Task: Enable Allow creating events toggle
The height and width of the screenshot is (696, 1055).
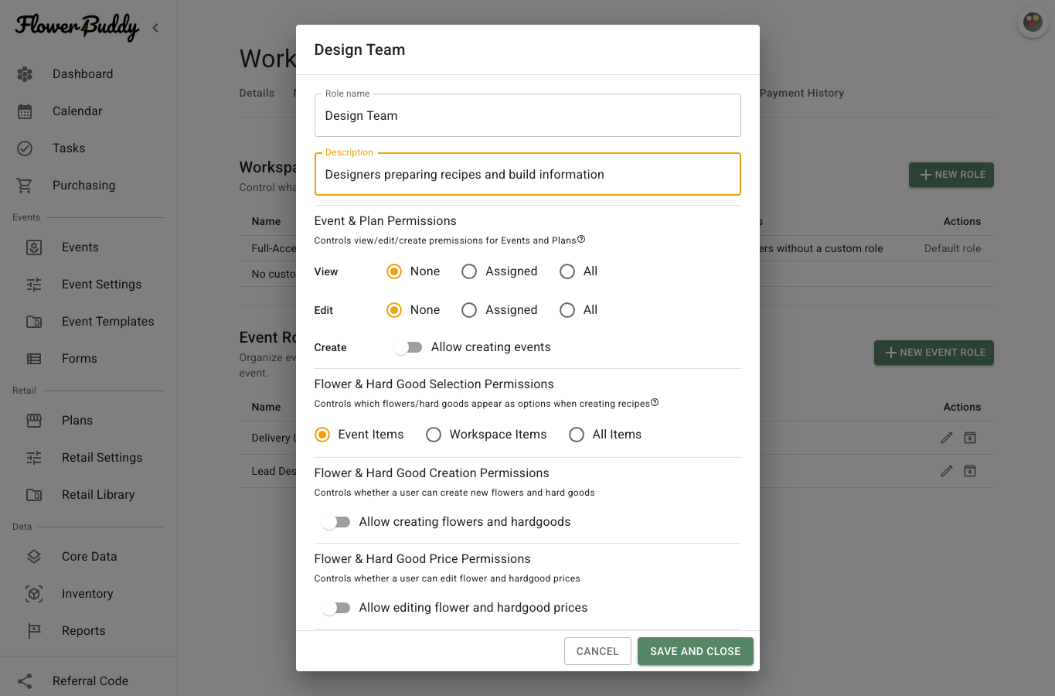Action: (x=407, y=347)
